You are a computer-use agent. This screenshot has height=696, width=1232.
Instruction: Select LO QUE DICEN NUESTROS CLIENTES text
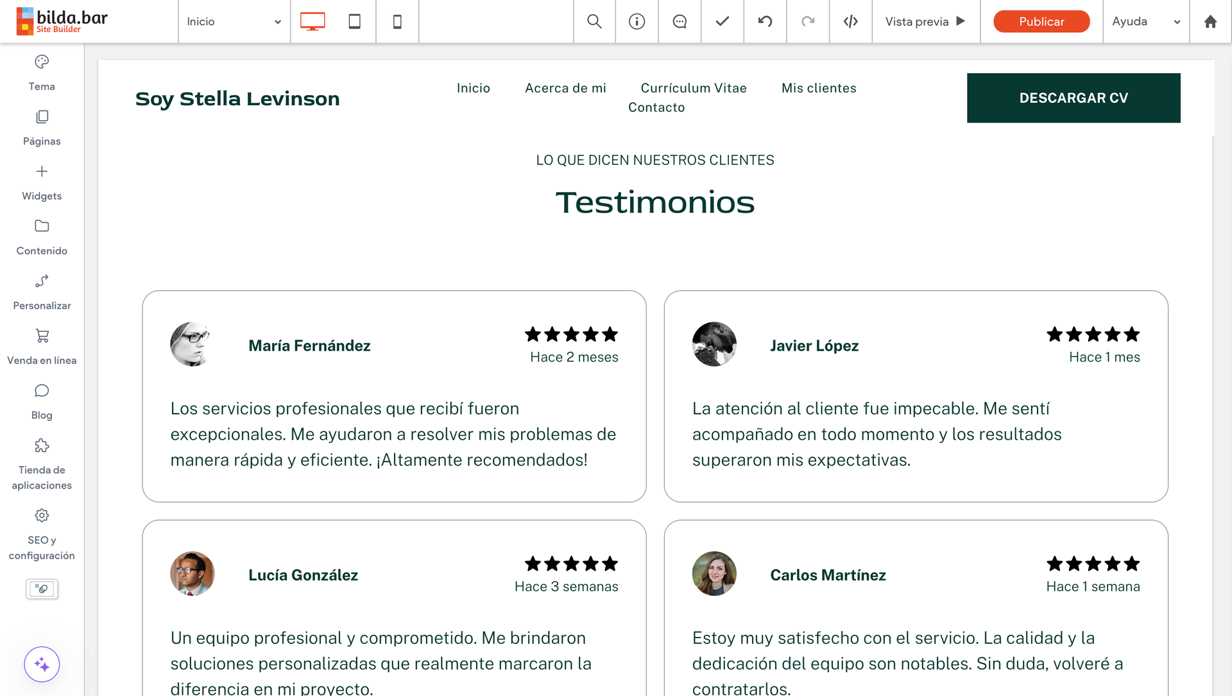click(655, 160)
